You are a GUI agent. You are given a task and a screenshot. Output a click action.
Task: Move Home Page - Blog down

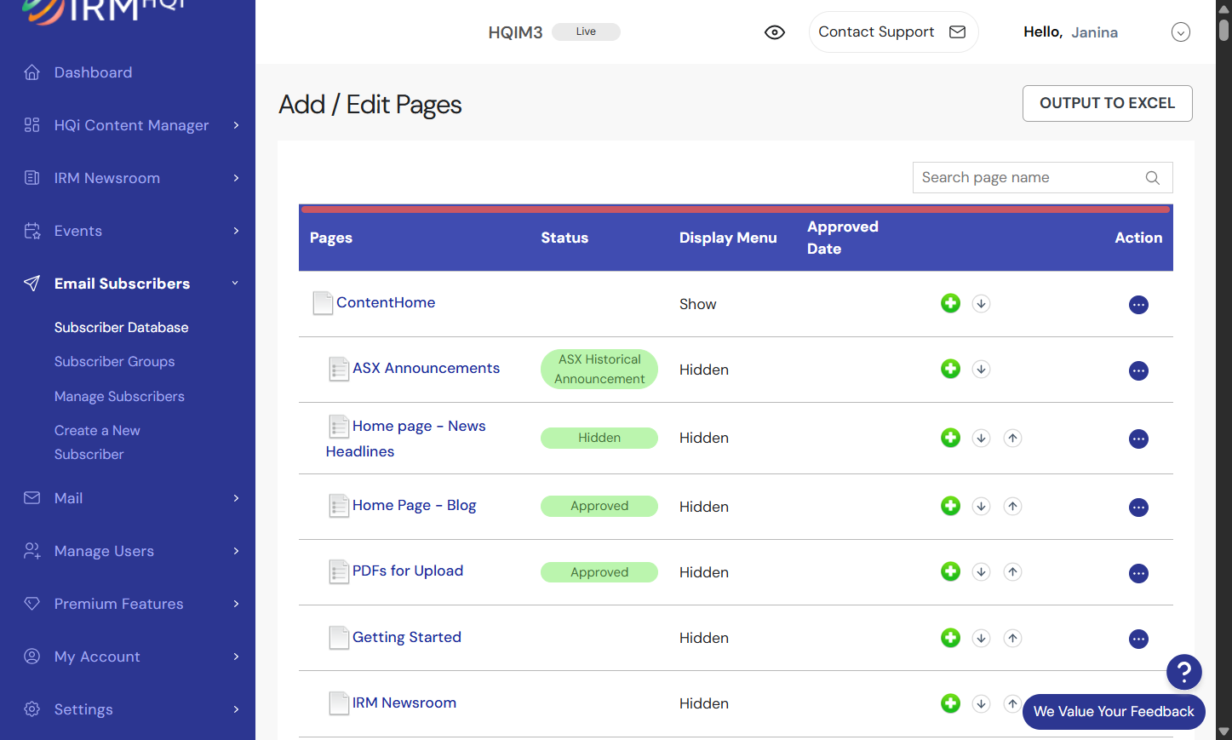[981, 507]
